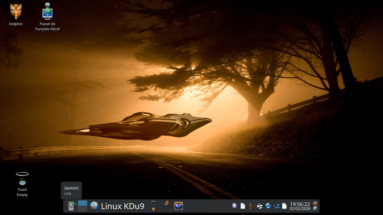
Task: Launch Firefox from the panel
Action: click(167, 203)
